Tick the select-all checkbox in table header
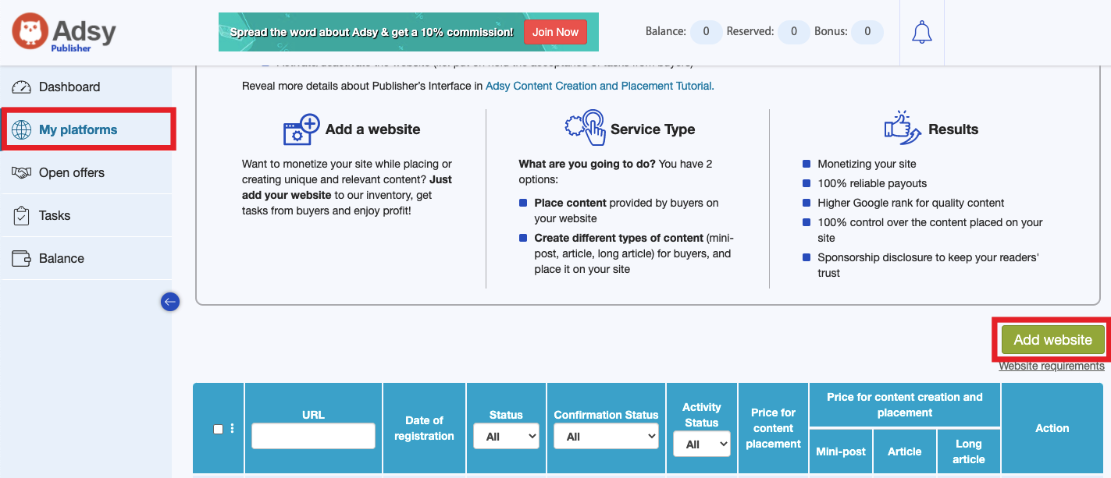1111x478 pixels. [218, 429]
